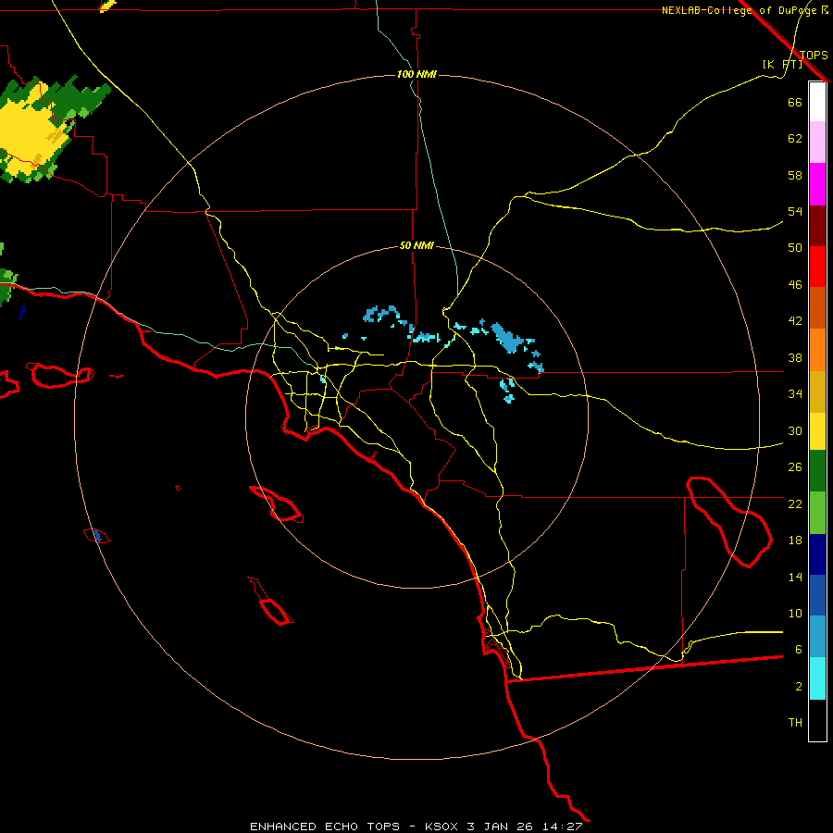Click the legend value '62'

tap(795, 139)
